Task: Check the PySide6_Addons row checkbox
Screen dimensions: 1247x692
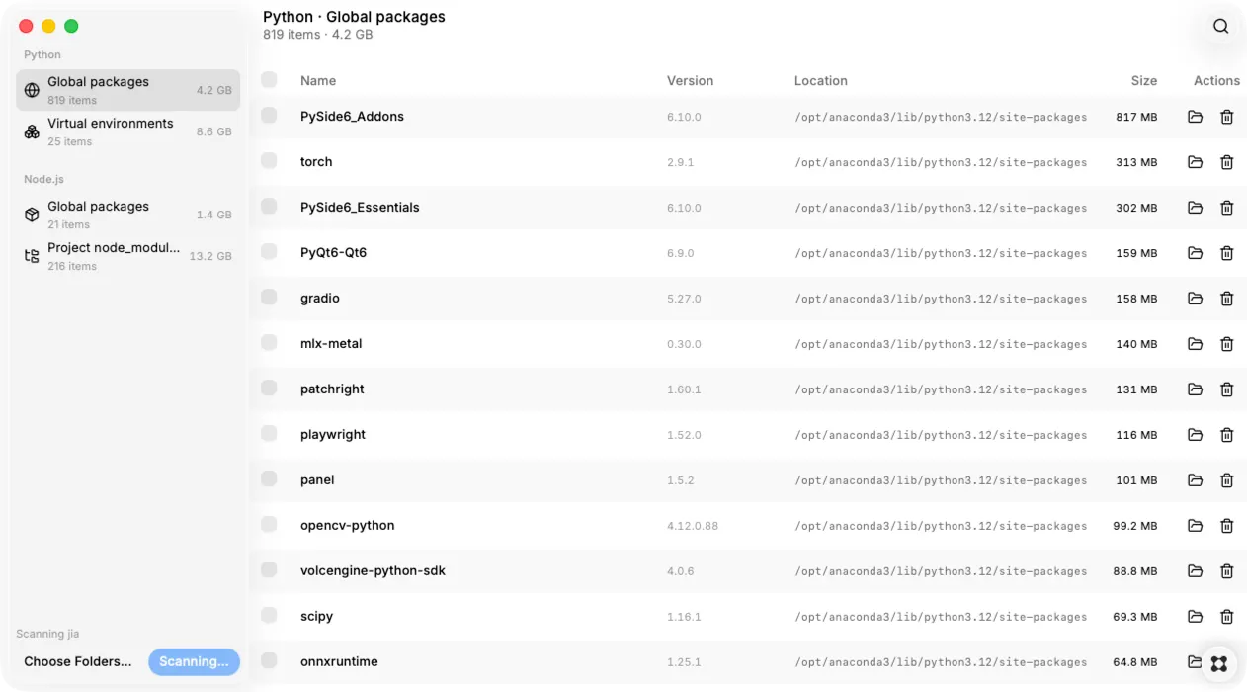Action: [269, 115]
